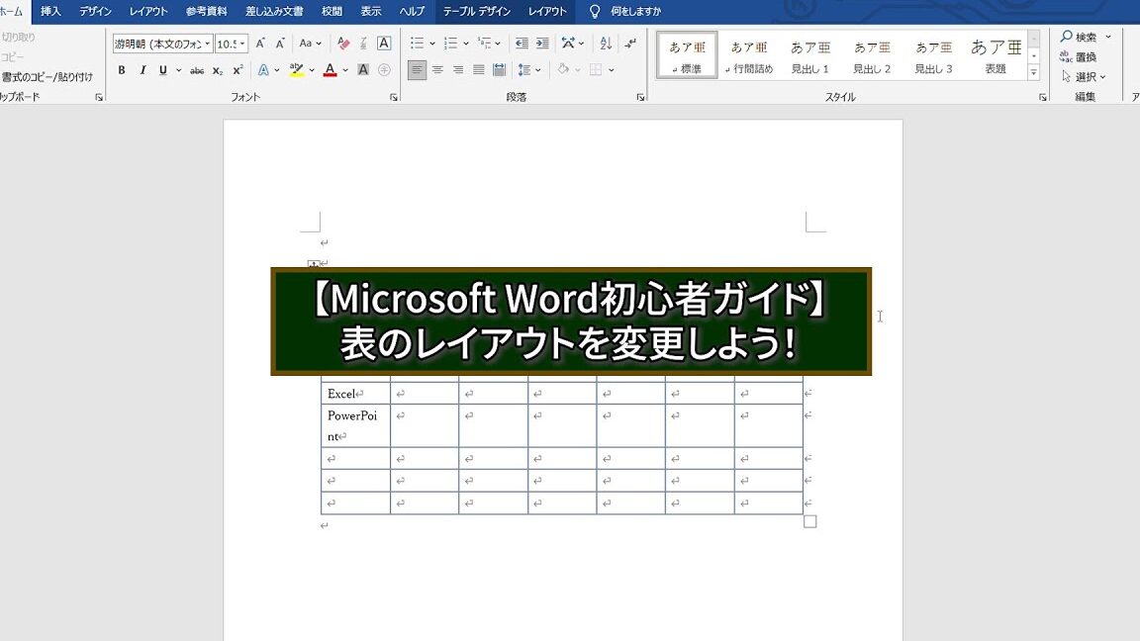The height and width of the screenshot is (641, 1140).
Task: Open the テーブル デザイン tab
Action: click(x=477, y=12)
